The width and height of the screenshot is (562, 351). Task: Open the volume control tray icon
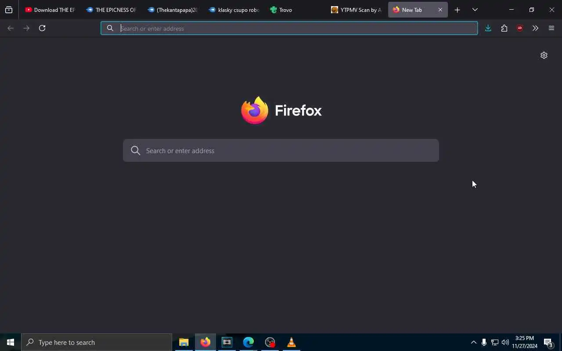505,342
